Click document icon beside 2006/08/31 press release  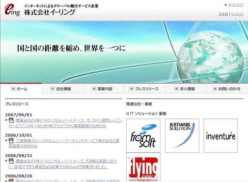tap(11, 161)
